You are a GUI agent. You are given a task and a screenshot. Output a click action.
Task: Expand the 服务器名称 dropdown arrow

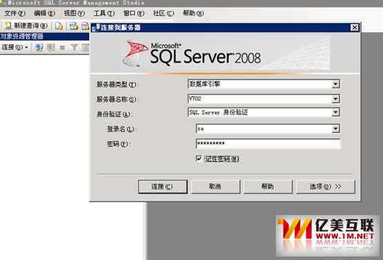(335, 99)
